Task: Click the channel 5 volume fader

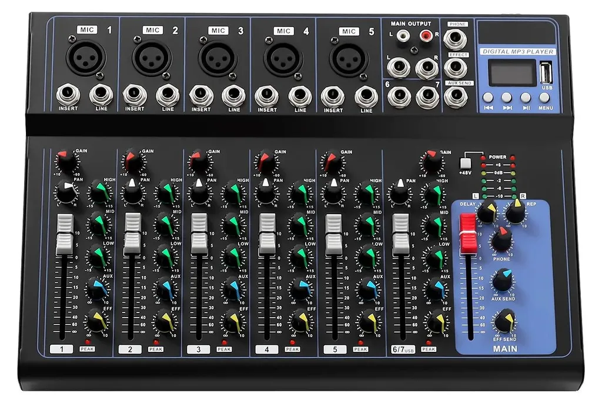Action: tap(334, 235)
